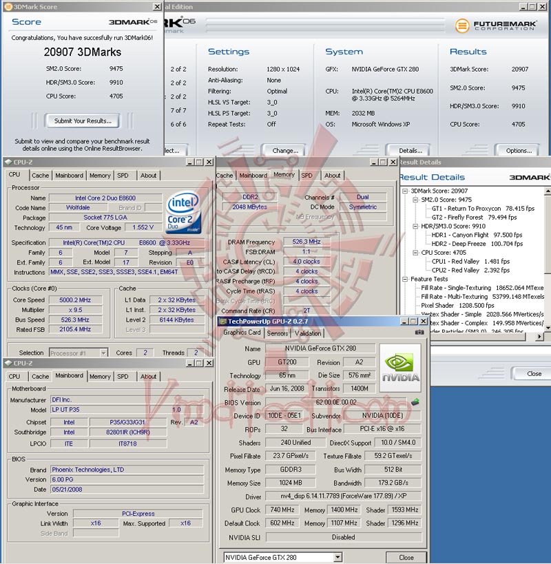The height and width of the screenshot is (564, 551).
Task: Open the About tab in upper CPU-Z
Action: [x=148, y=176]
